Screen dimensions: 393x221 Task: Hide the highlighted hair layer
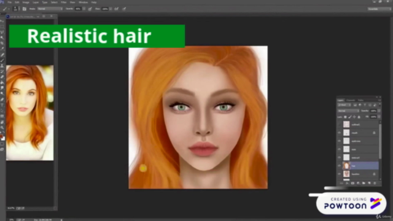340,166
